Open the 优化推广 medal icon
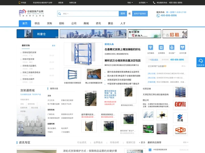The height and width of the screenshot is (153, 205). click(172, 47)
